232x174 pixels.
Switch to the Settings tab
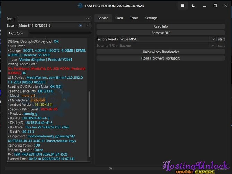tap(151, 18)
